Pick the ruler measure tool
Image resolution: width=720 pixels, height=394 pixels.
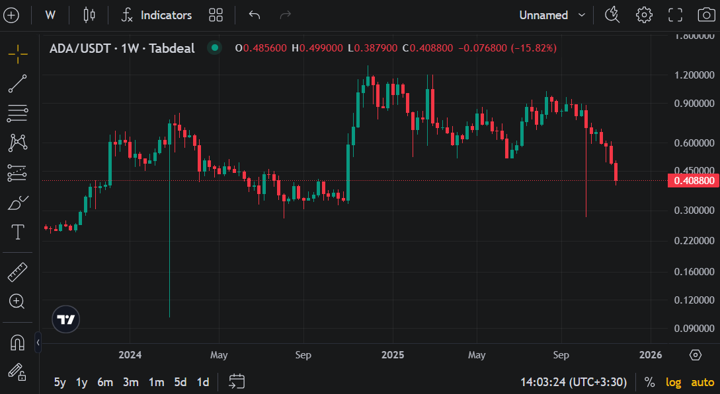18,271
